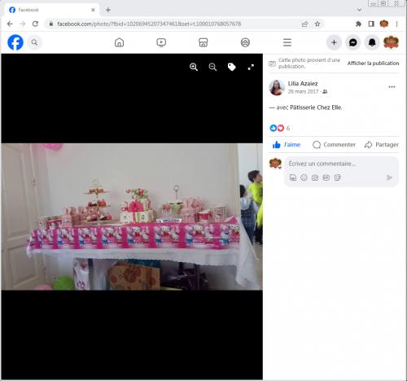Open the 26 mars 2017 timestamp

303,92
